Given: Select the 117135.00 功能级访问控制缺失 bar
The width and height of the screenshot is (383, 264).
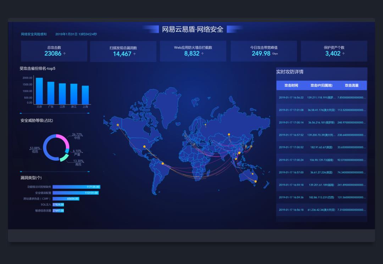Looking at the screenshot, I should pyautogui.click(x=76, y=187).
